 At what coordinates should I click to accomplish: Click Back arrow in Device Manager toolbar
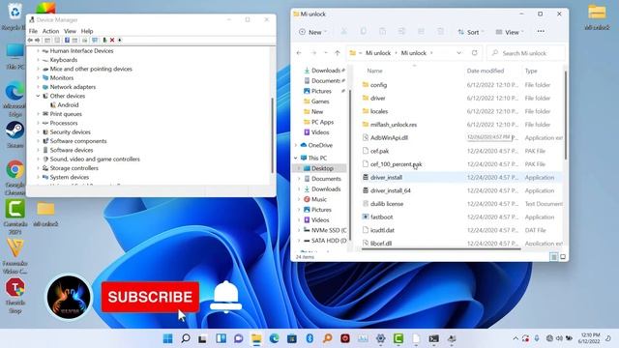click(x=30, y=41)
